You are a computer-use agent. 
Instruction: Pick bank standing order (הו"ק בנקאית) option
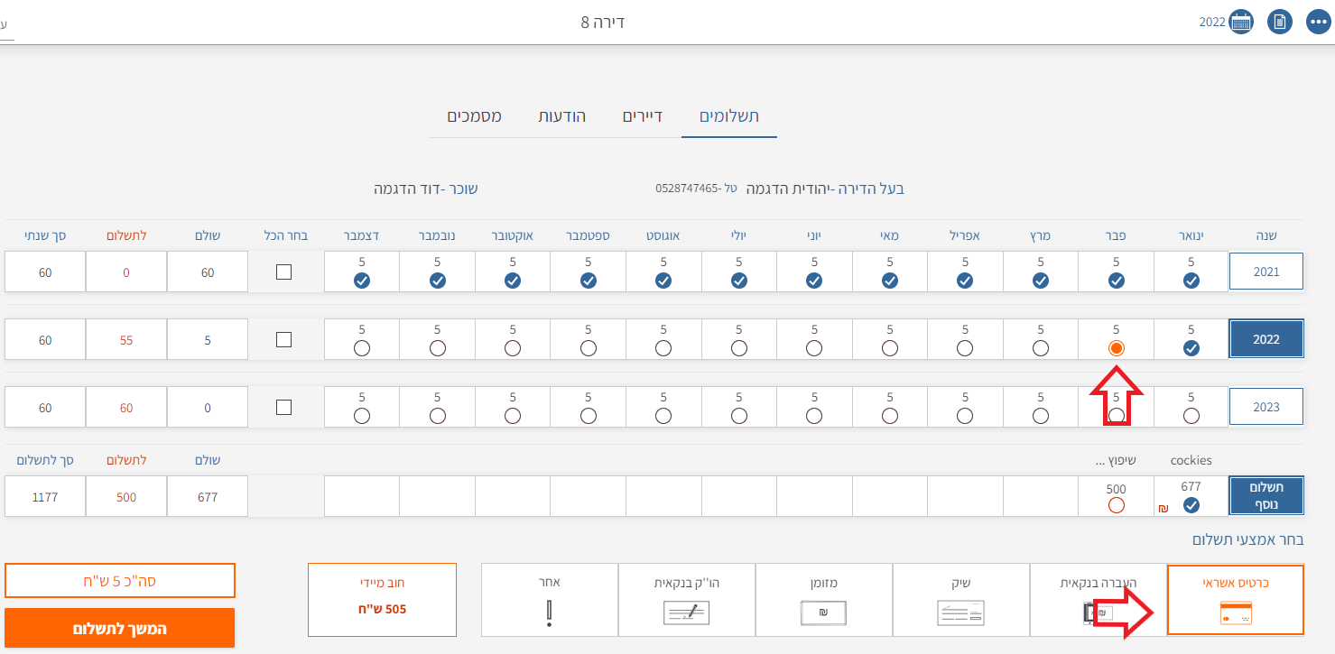pyautogui.click(x=686, y=600)
